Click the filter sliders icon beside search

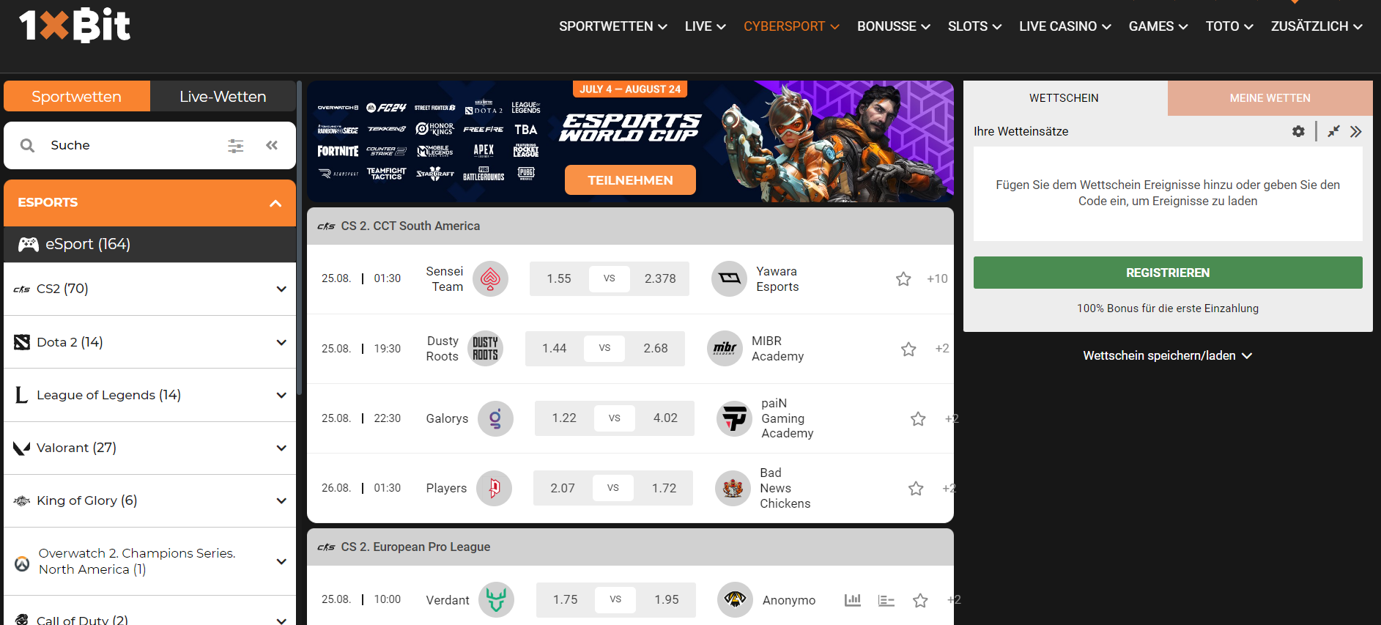[x=236, y=146]
